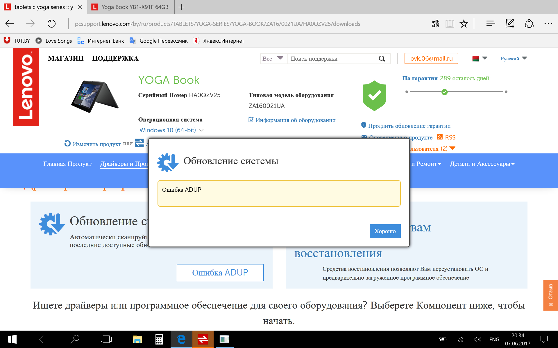Open Task View in the taskbar
558x348 pixels.
[106, 339]
